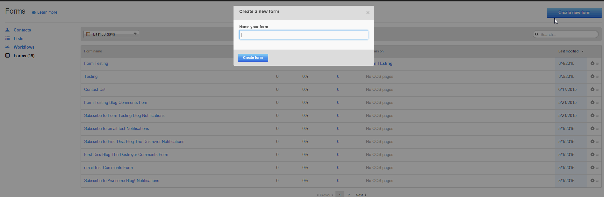This screenshot has width=604, height=197.
Task: Click the Forms icon in sidebar
Action: coord(7,56)
